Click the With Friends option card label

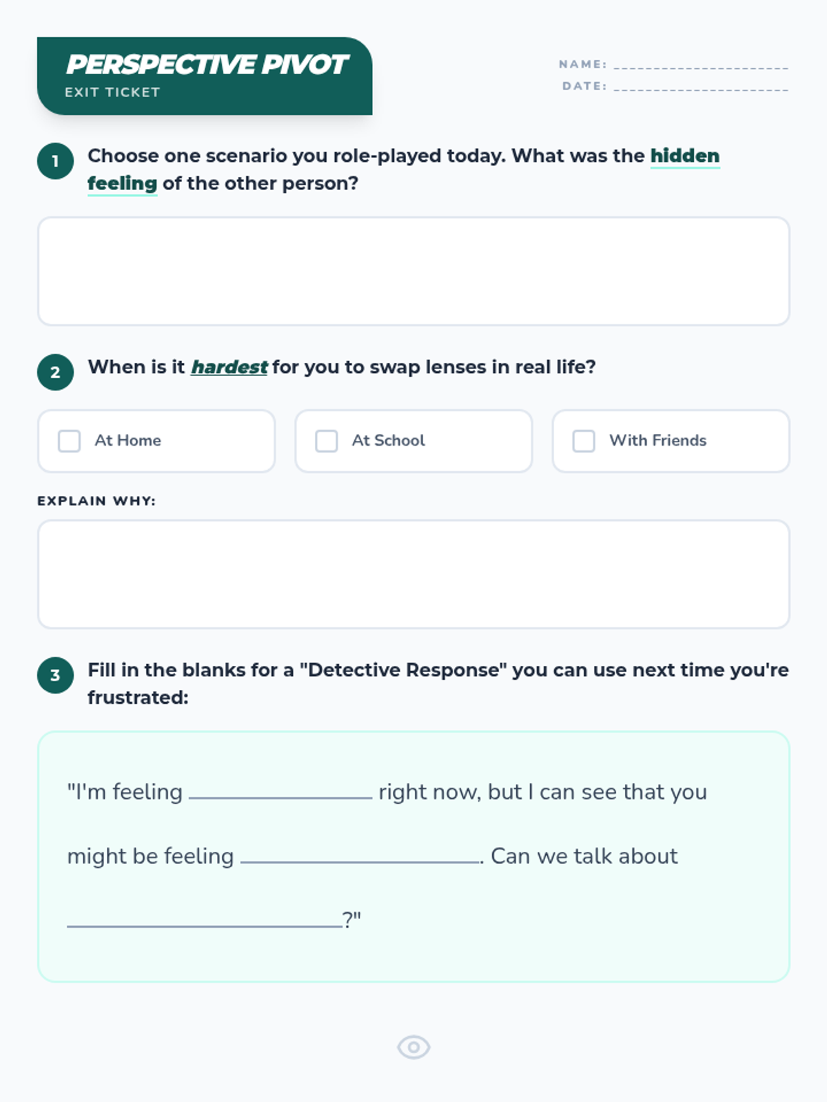point(657,441)
